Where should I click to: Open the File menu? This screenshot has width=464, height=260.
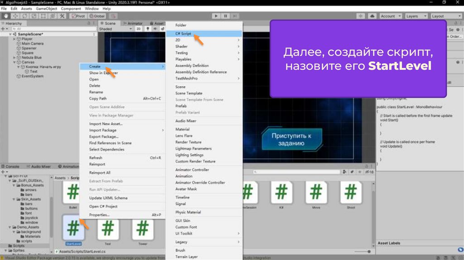(x=4, y=9)
